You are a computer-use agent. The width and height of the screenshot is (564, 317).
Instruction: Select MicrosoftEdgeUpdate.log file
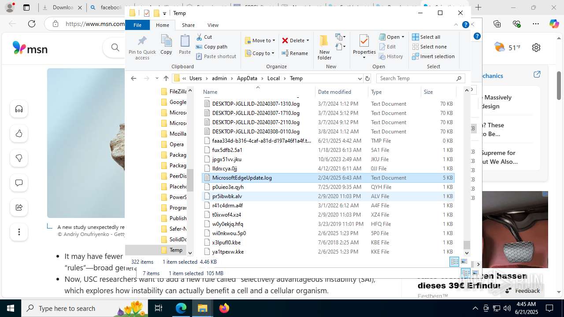point(328,178)
